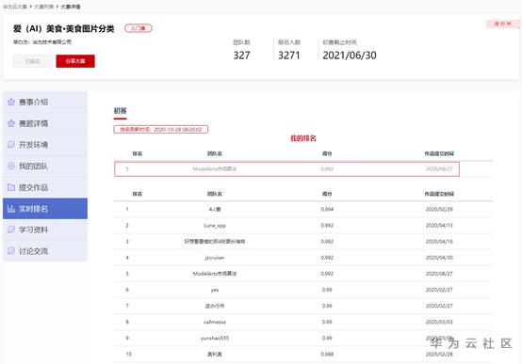Click the 讨论交流 sidebar icon
This screenshot has width=522, height=364.
11,251
